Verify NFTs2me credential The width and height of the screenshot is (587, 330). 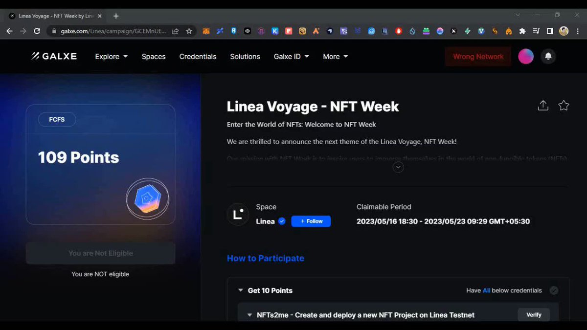[534, 315]
